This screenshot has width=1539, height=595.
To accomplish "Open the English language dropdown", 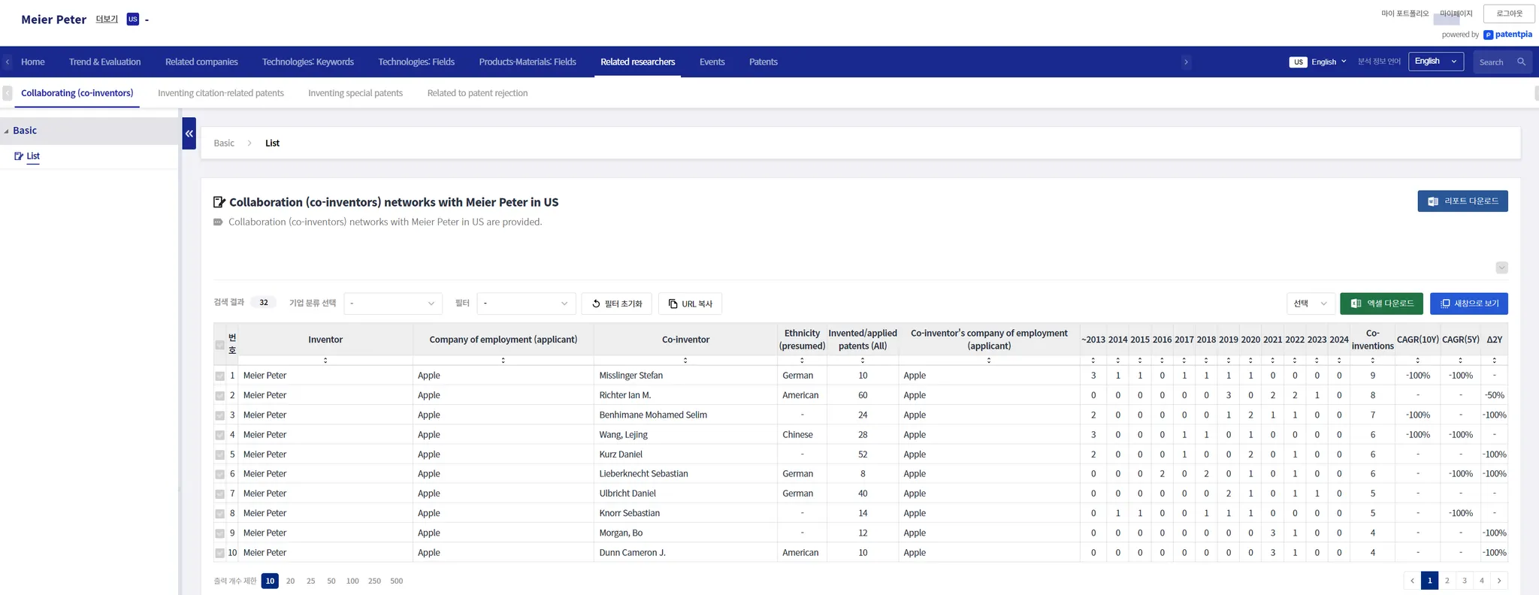I will (1435, 62).
